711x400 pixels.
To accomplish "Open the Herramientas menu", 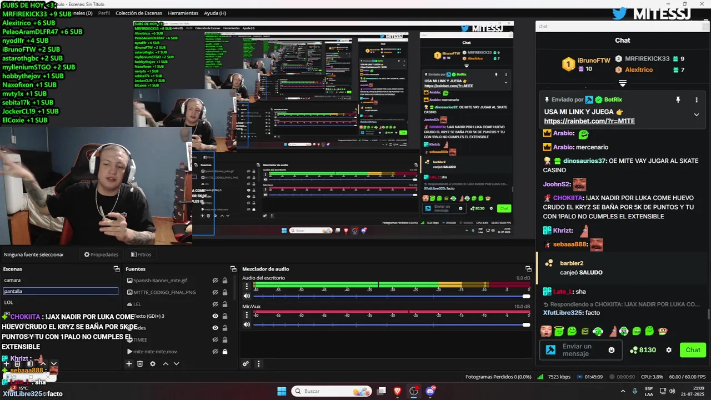I will 183,13.
